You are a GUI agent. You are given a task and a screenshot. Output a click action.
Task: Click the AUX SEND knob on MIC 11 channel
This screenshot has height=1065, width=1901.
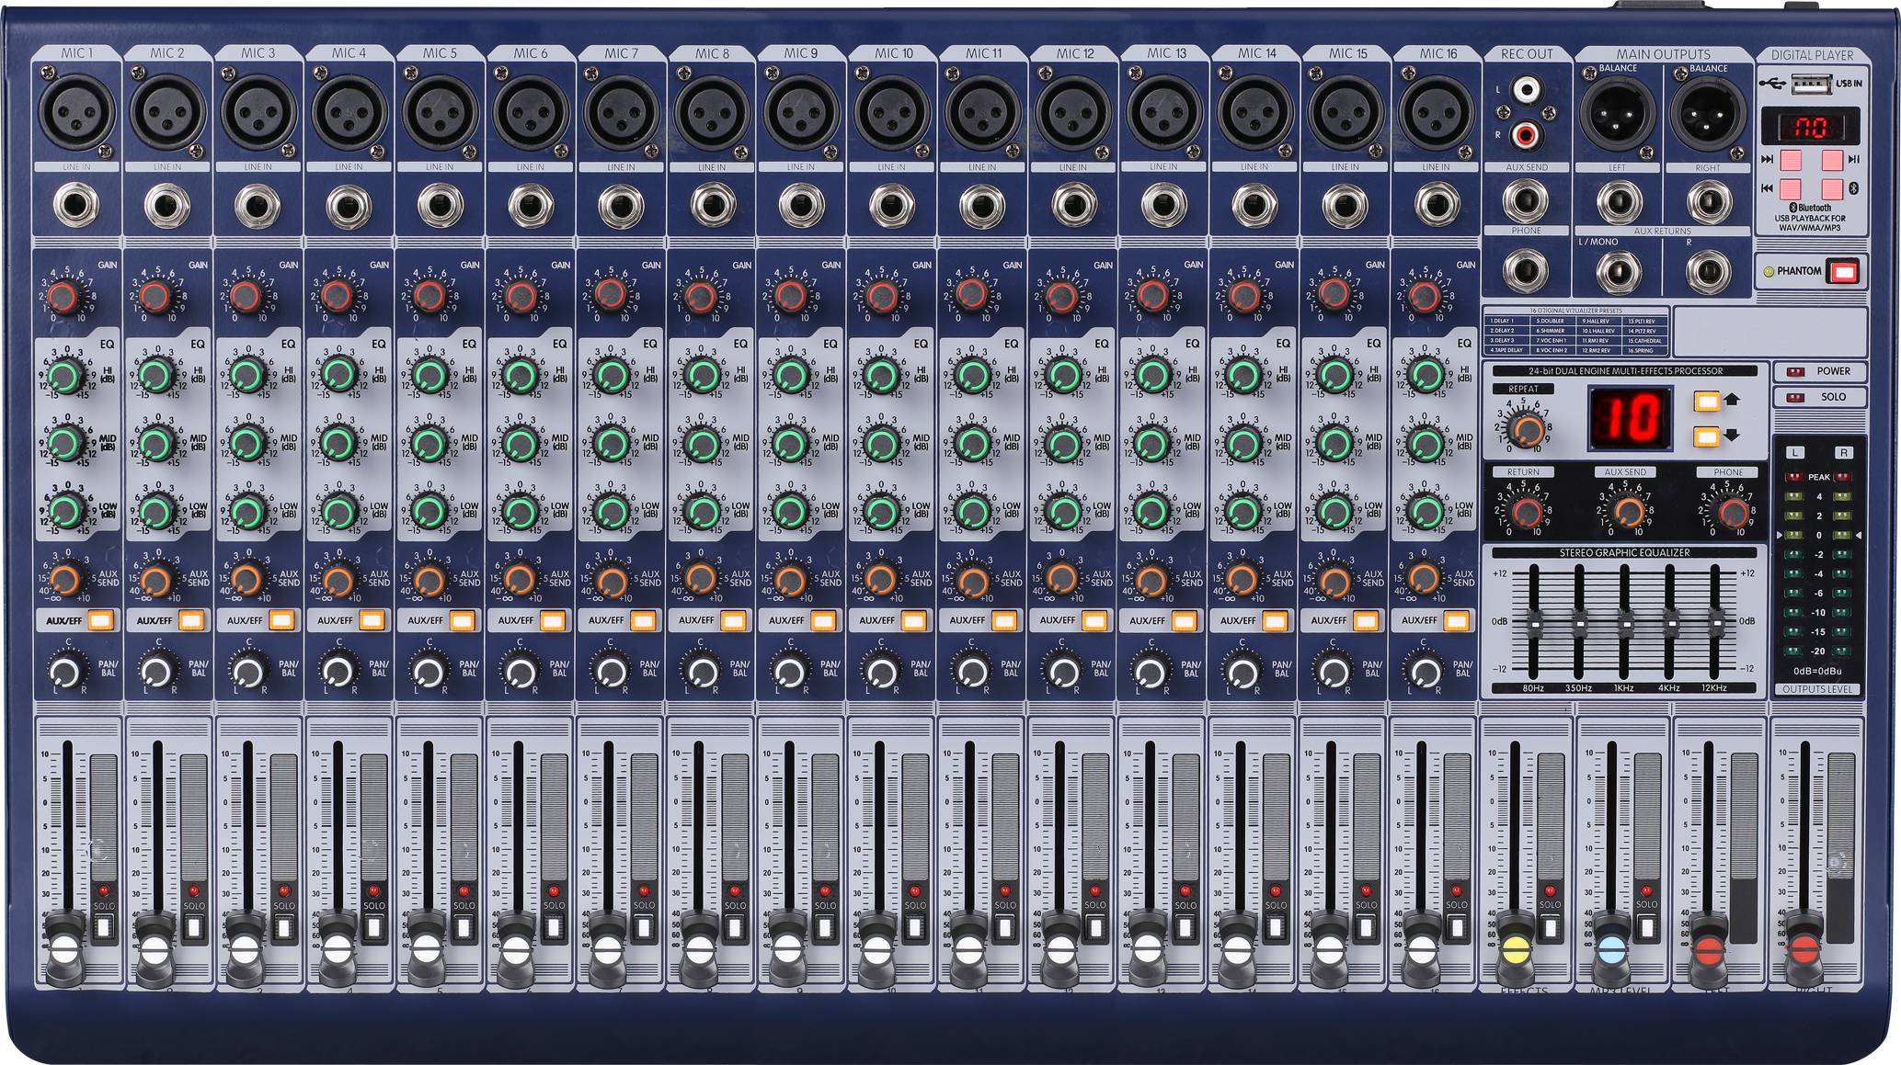(x=971, y=580)
